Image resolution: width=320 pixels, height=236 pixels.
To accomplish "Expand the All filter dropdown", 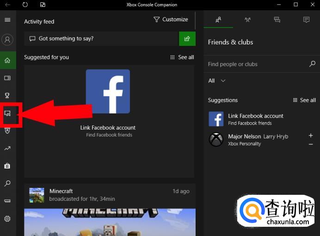I will pos(217,81).
